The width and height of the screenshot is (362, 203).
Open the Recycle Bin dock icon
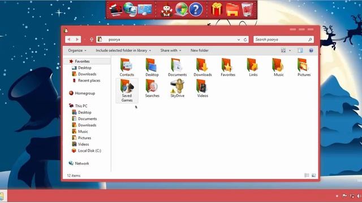(x=247, y=10)
